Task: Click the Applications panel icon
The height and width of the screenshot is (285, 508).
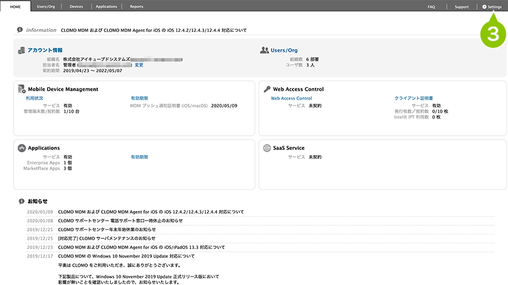Action: click(x=22, y=148)
